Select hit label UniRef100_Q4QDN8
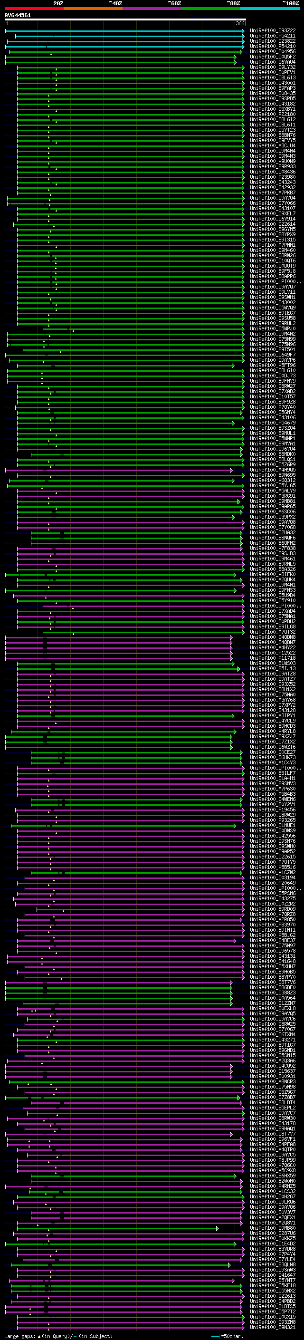 273,637
